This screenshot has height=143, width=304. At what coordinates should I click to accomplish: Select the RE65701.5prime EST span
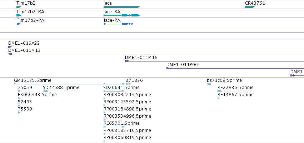pyautogui.click(x=114, y=127)
